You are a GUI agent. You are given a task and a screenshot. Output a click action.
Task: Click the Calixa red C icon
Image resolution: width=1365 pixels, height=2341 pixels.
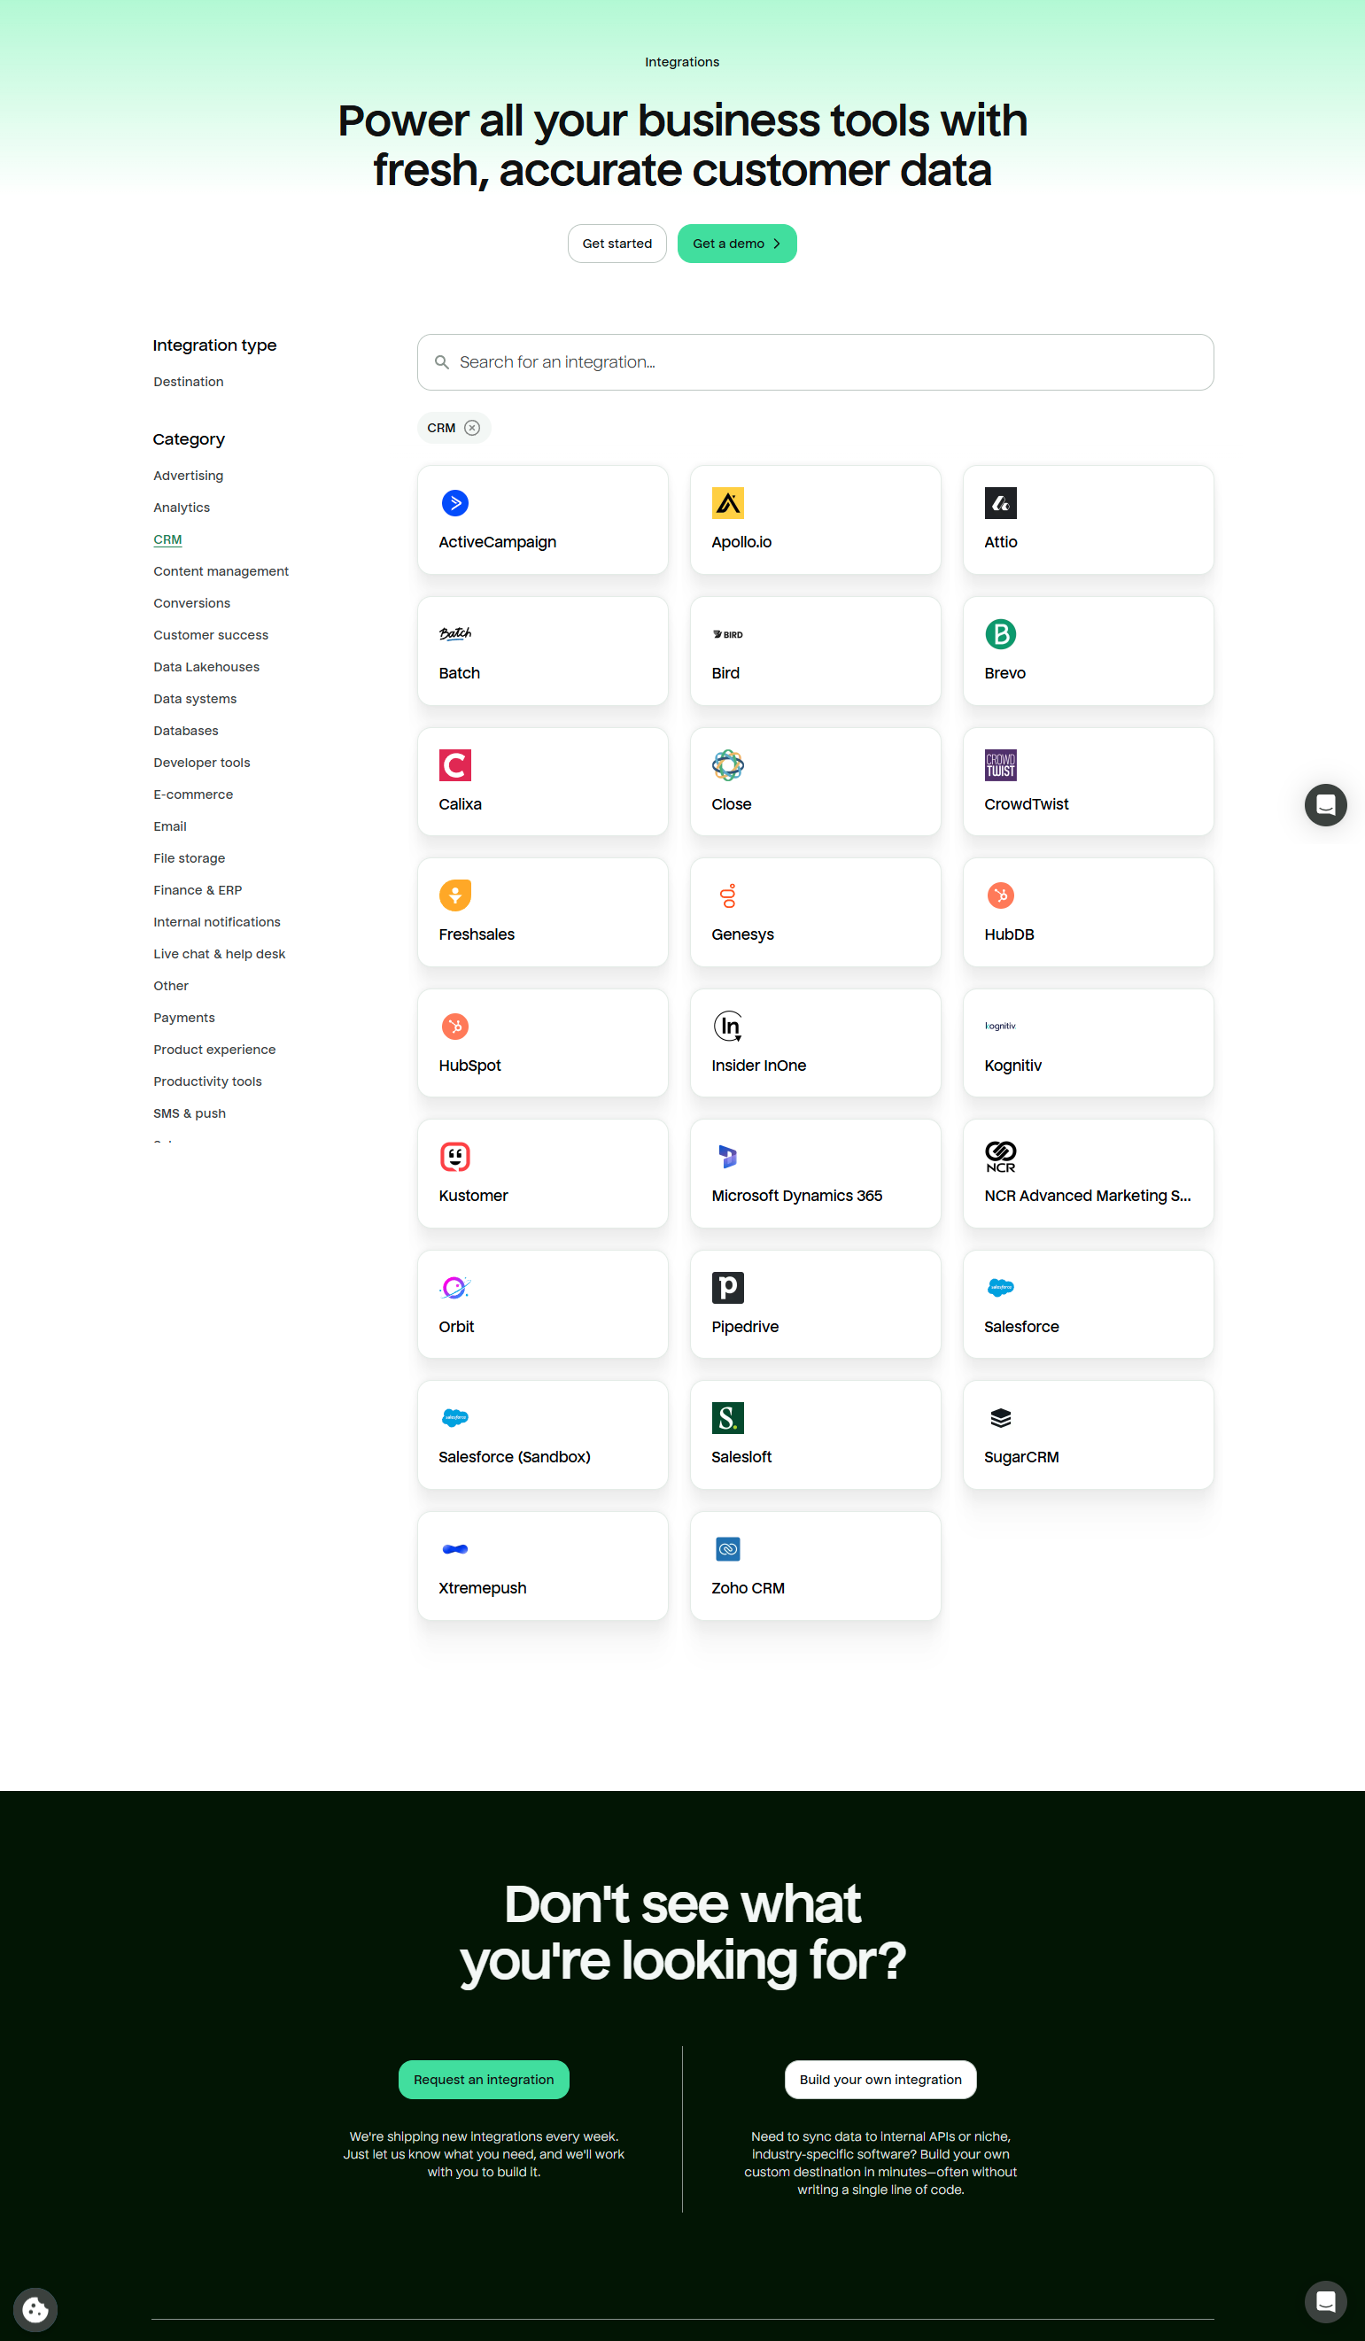click(x=455, y=765)
